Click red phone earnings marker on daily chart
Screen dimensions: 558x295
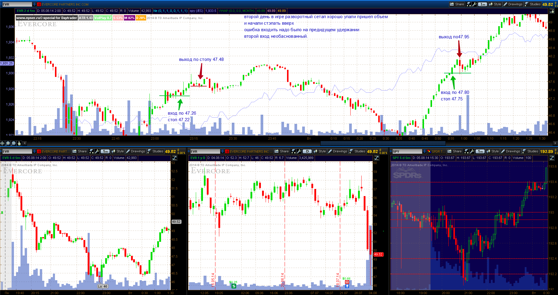[x=347, y=282]
